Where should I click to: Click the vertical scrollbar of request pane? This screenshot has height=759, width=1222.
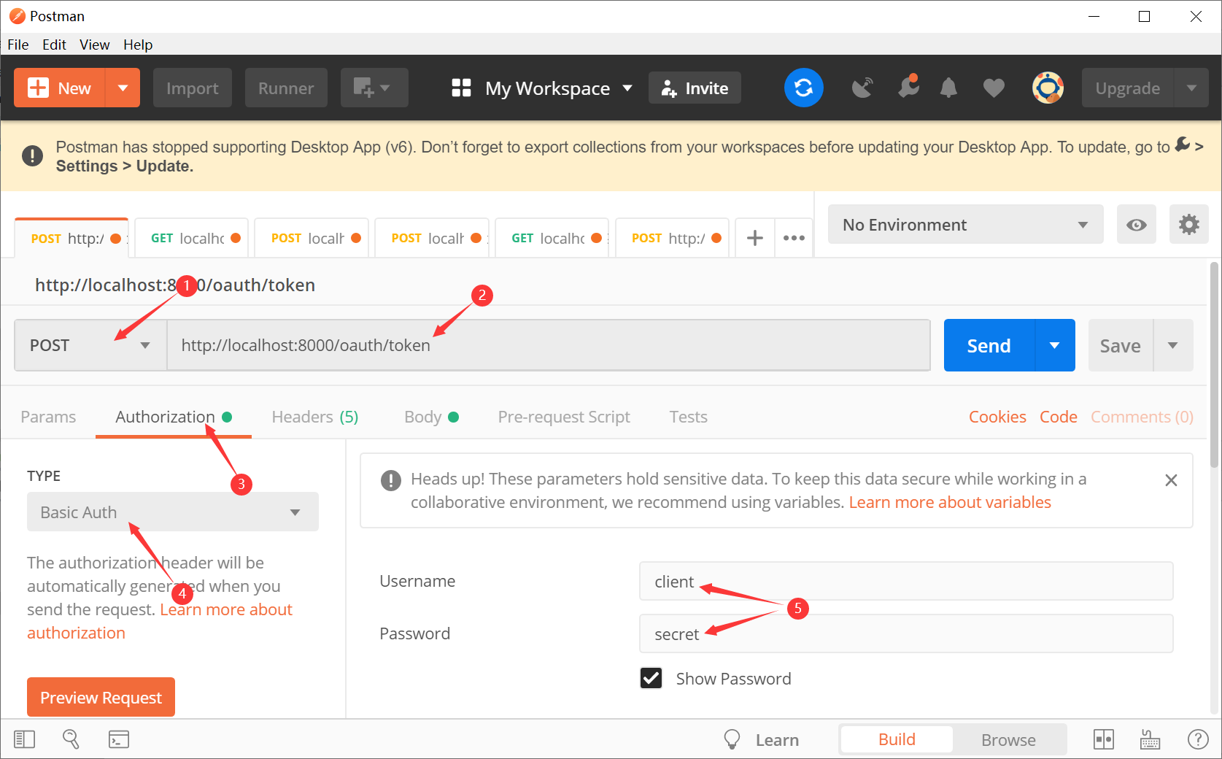tap(1215, 365)
